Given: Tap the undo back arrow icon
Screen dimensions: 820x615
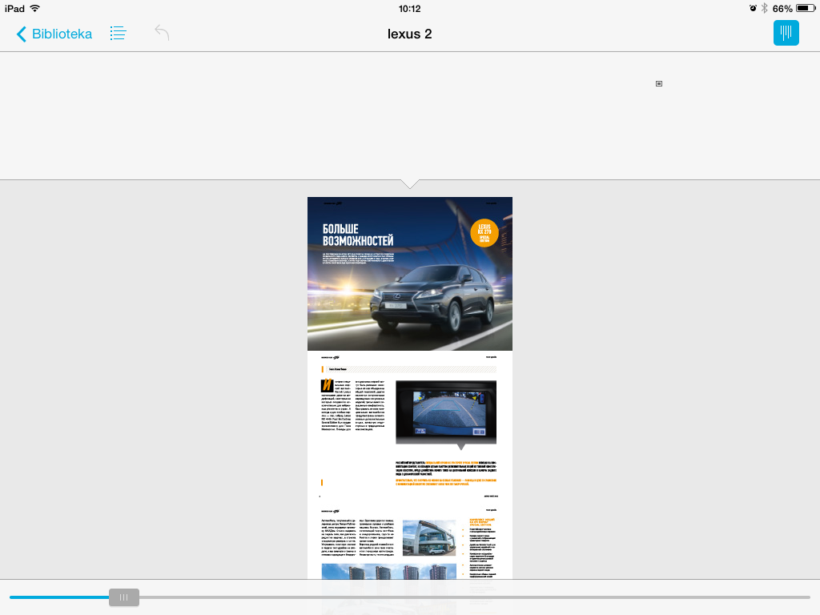Looking at the screenshot, I should point(162,33).
